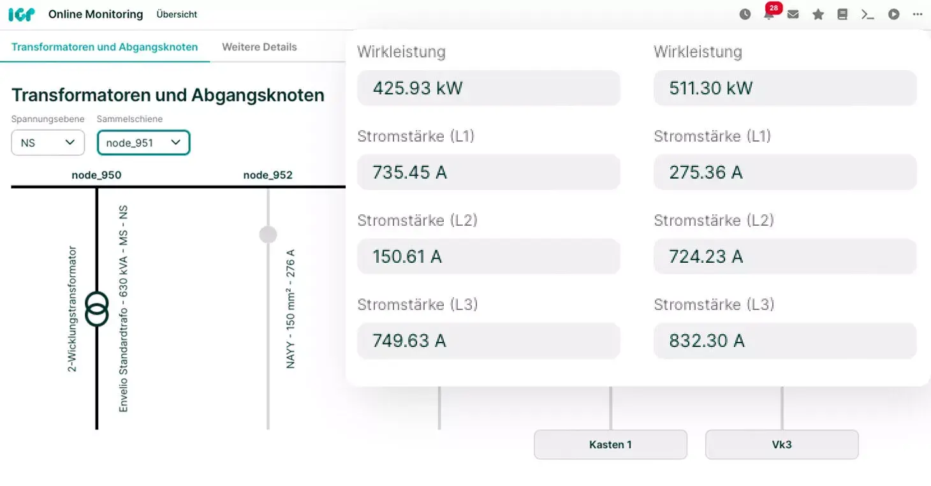This screenshot has width=931, height=486.
Task: Open the Spannungsebene NS dropdown
Action: [48, 143]
